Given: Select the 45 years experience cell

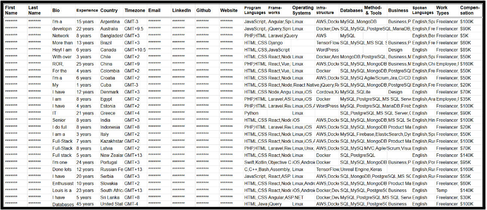Looking at the screenshot, I should click(x=85, y=204).
